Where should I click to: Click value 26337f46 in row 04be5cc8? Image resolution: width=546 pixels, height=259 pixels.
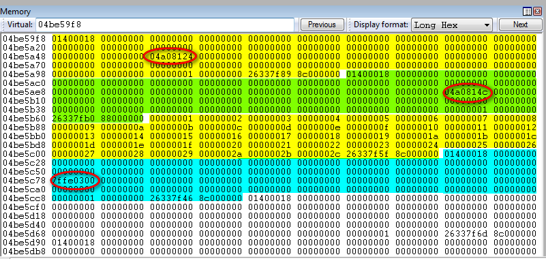171,198
